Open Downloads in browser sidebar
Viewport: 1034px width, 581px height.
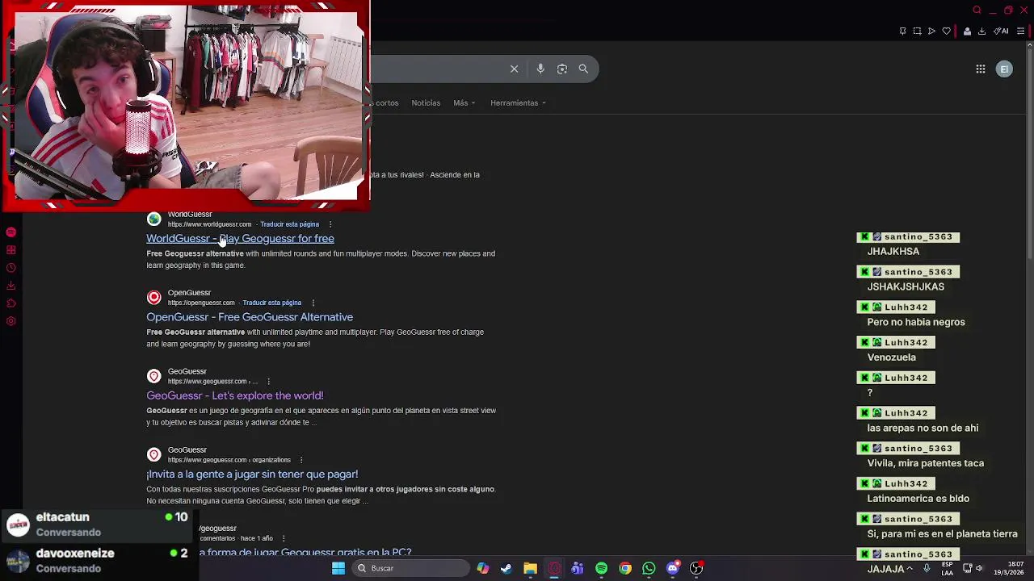(11, 286)
